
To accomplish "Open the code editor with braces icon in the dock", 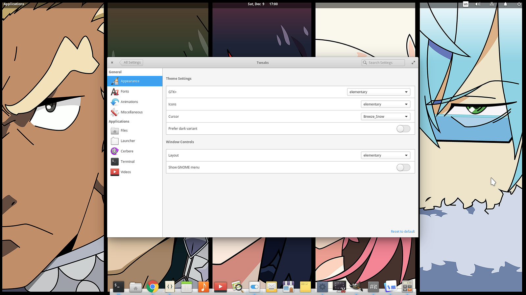I will pyautogui.click(x=170, y=286).
